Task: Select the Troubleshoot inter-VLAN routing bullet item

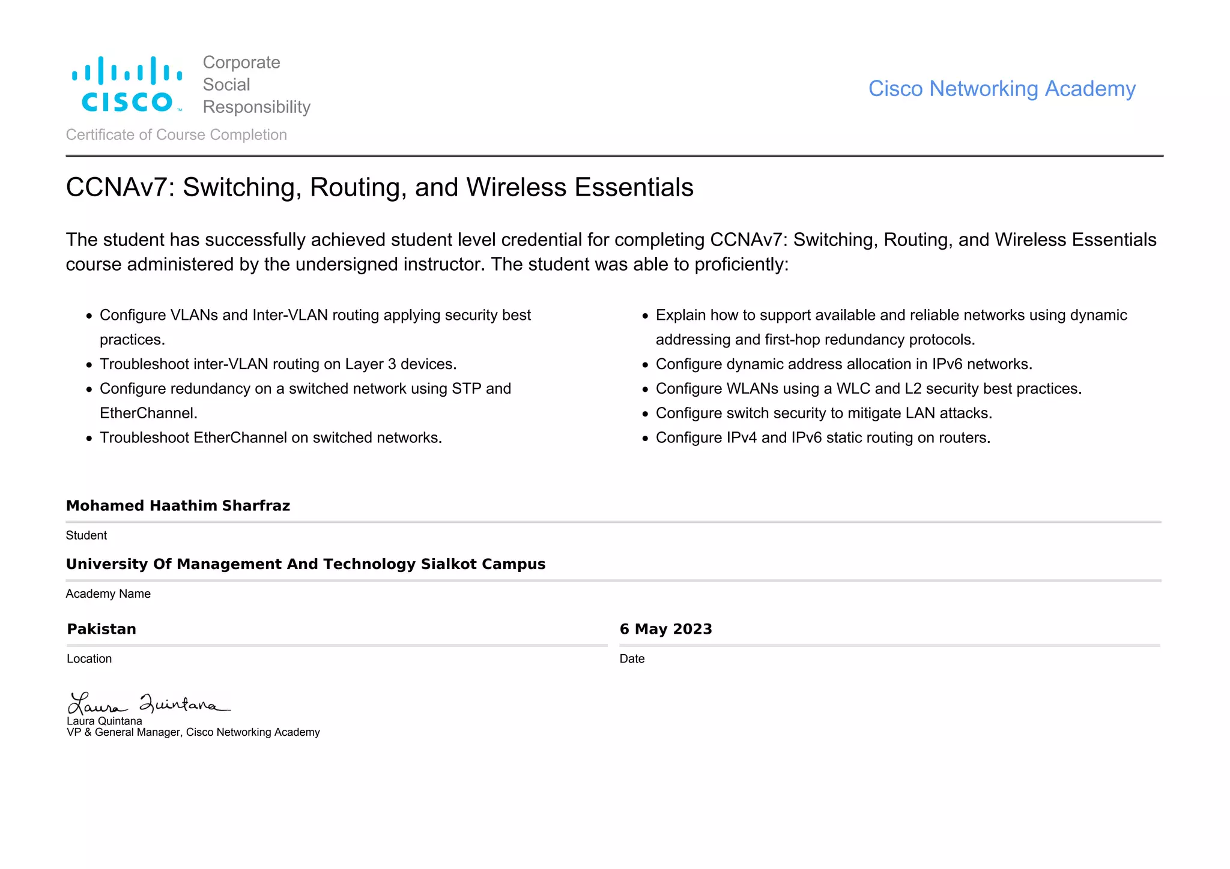Action: pyautogui.click(x=277, y=364)
